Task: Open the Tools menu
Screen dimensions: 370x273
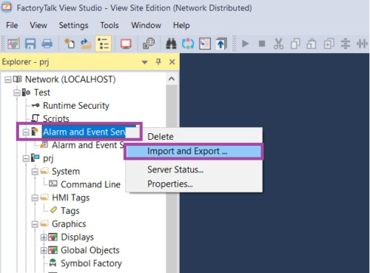Action: tap(110, 25)
